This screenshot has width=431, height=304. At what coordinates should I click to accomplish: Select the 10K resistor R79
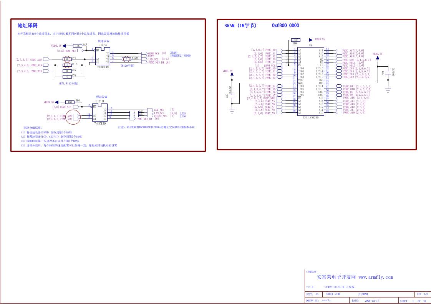click(x=77, y=46)
